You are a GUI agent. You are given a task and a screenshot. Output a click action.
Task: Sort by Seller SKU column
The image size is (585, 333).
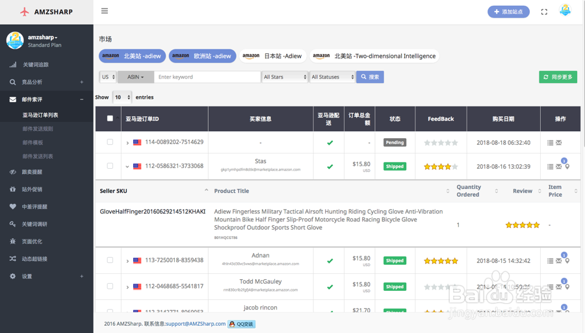click(152, 191)
